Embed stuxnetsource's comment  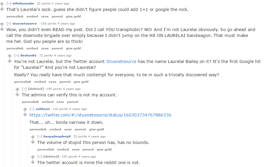(x=32, y=48)
